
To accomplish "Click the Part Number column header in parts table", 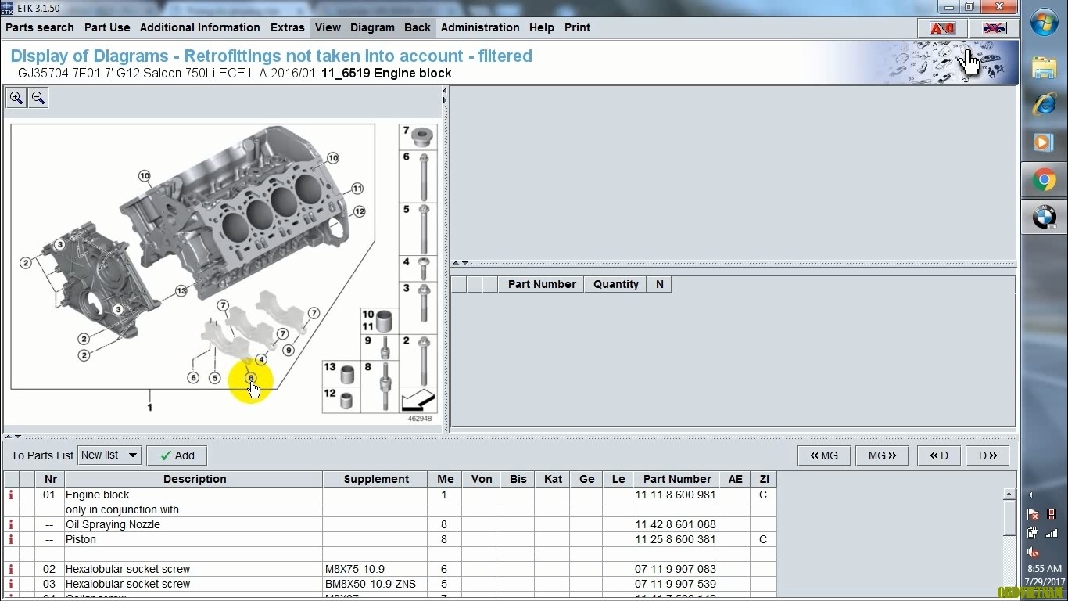I will point(677,479).
